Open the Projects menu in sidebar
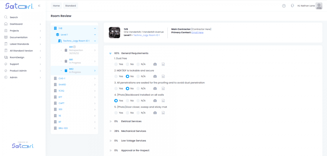This screenshot has height=156, width=327. pyautogui.click(x=14, y=31)
